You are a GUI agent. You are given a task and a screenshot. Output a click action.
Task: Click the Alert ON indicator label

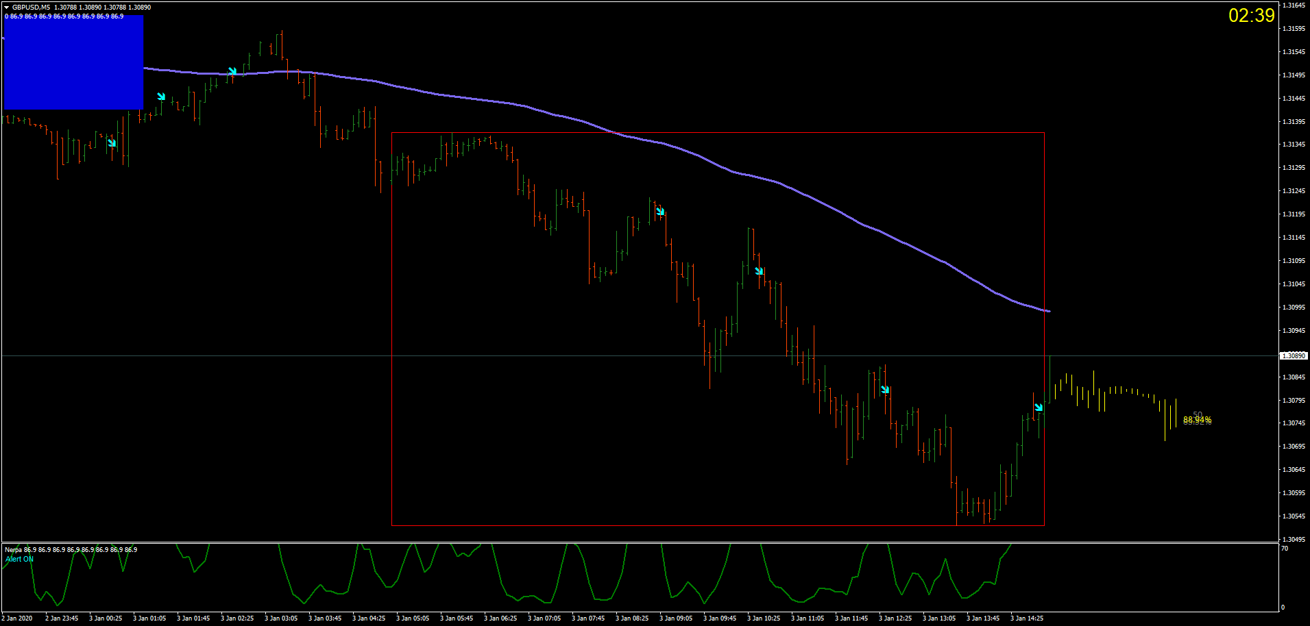coord(19,560)
